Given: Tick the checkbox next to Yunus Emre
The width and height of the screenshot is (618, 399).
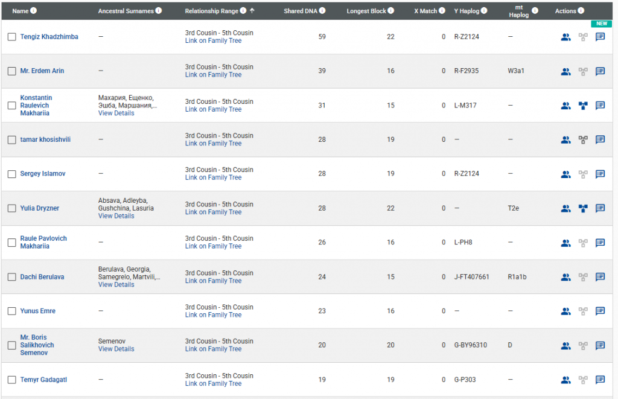Looking at the screenshot, I should [11, 311].
